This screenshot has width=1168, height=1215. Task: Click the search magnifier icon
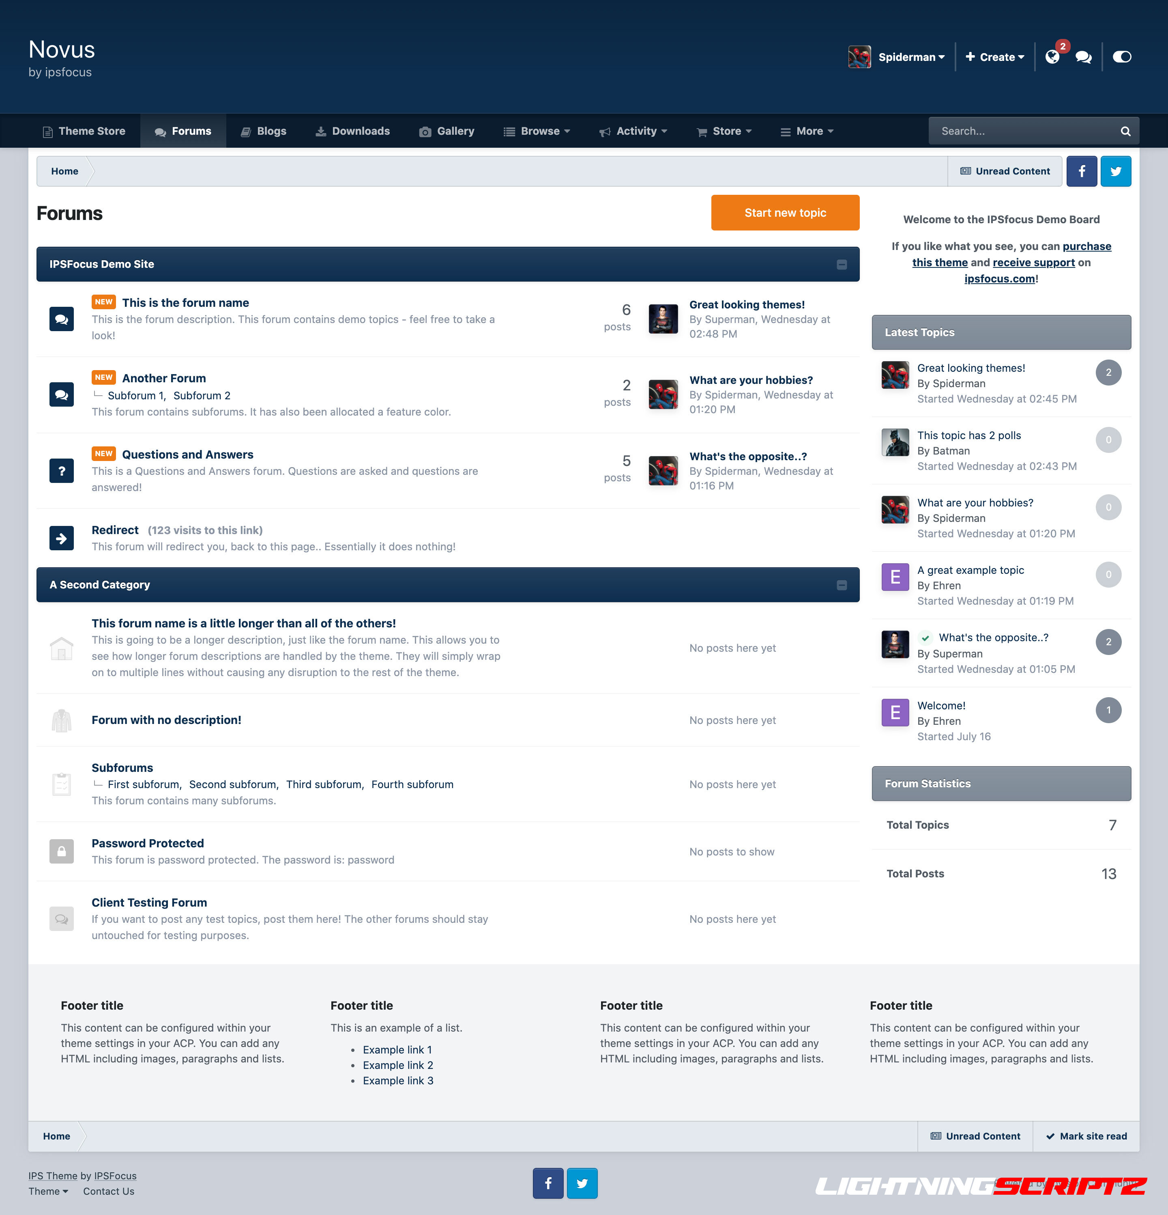tap(1125, 131)
